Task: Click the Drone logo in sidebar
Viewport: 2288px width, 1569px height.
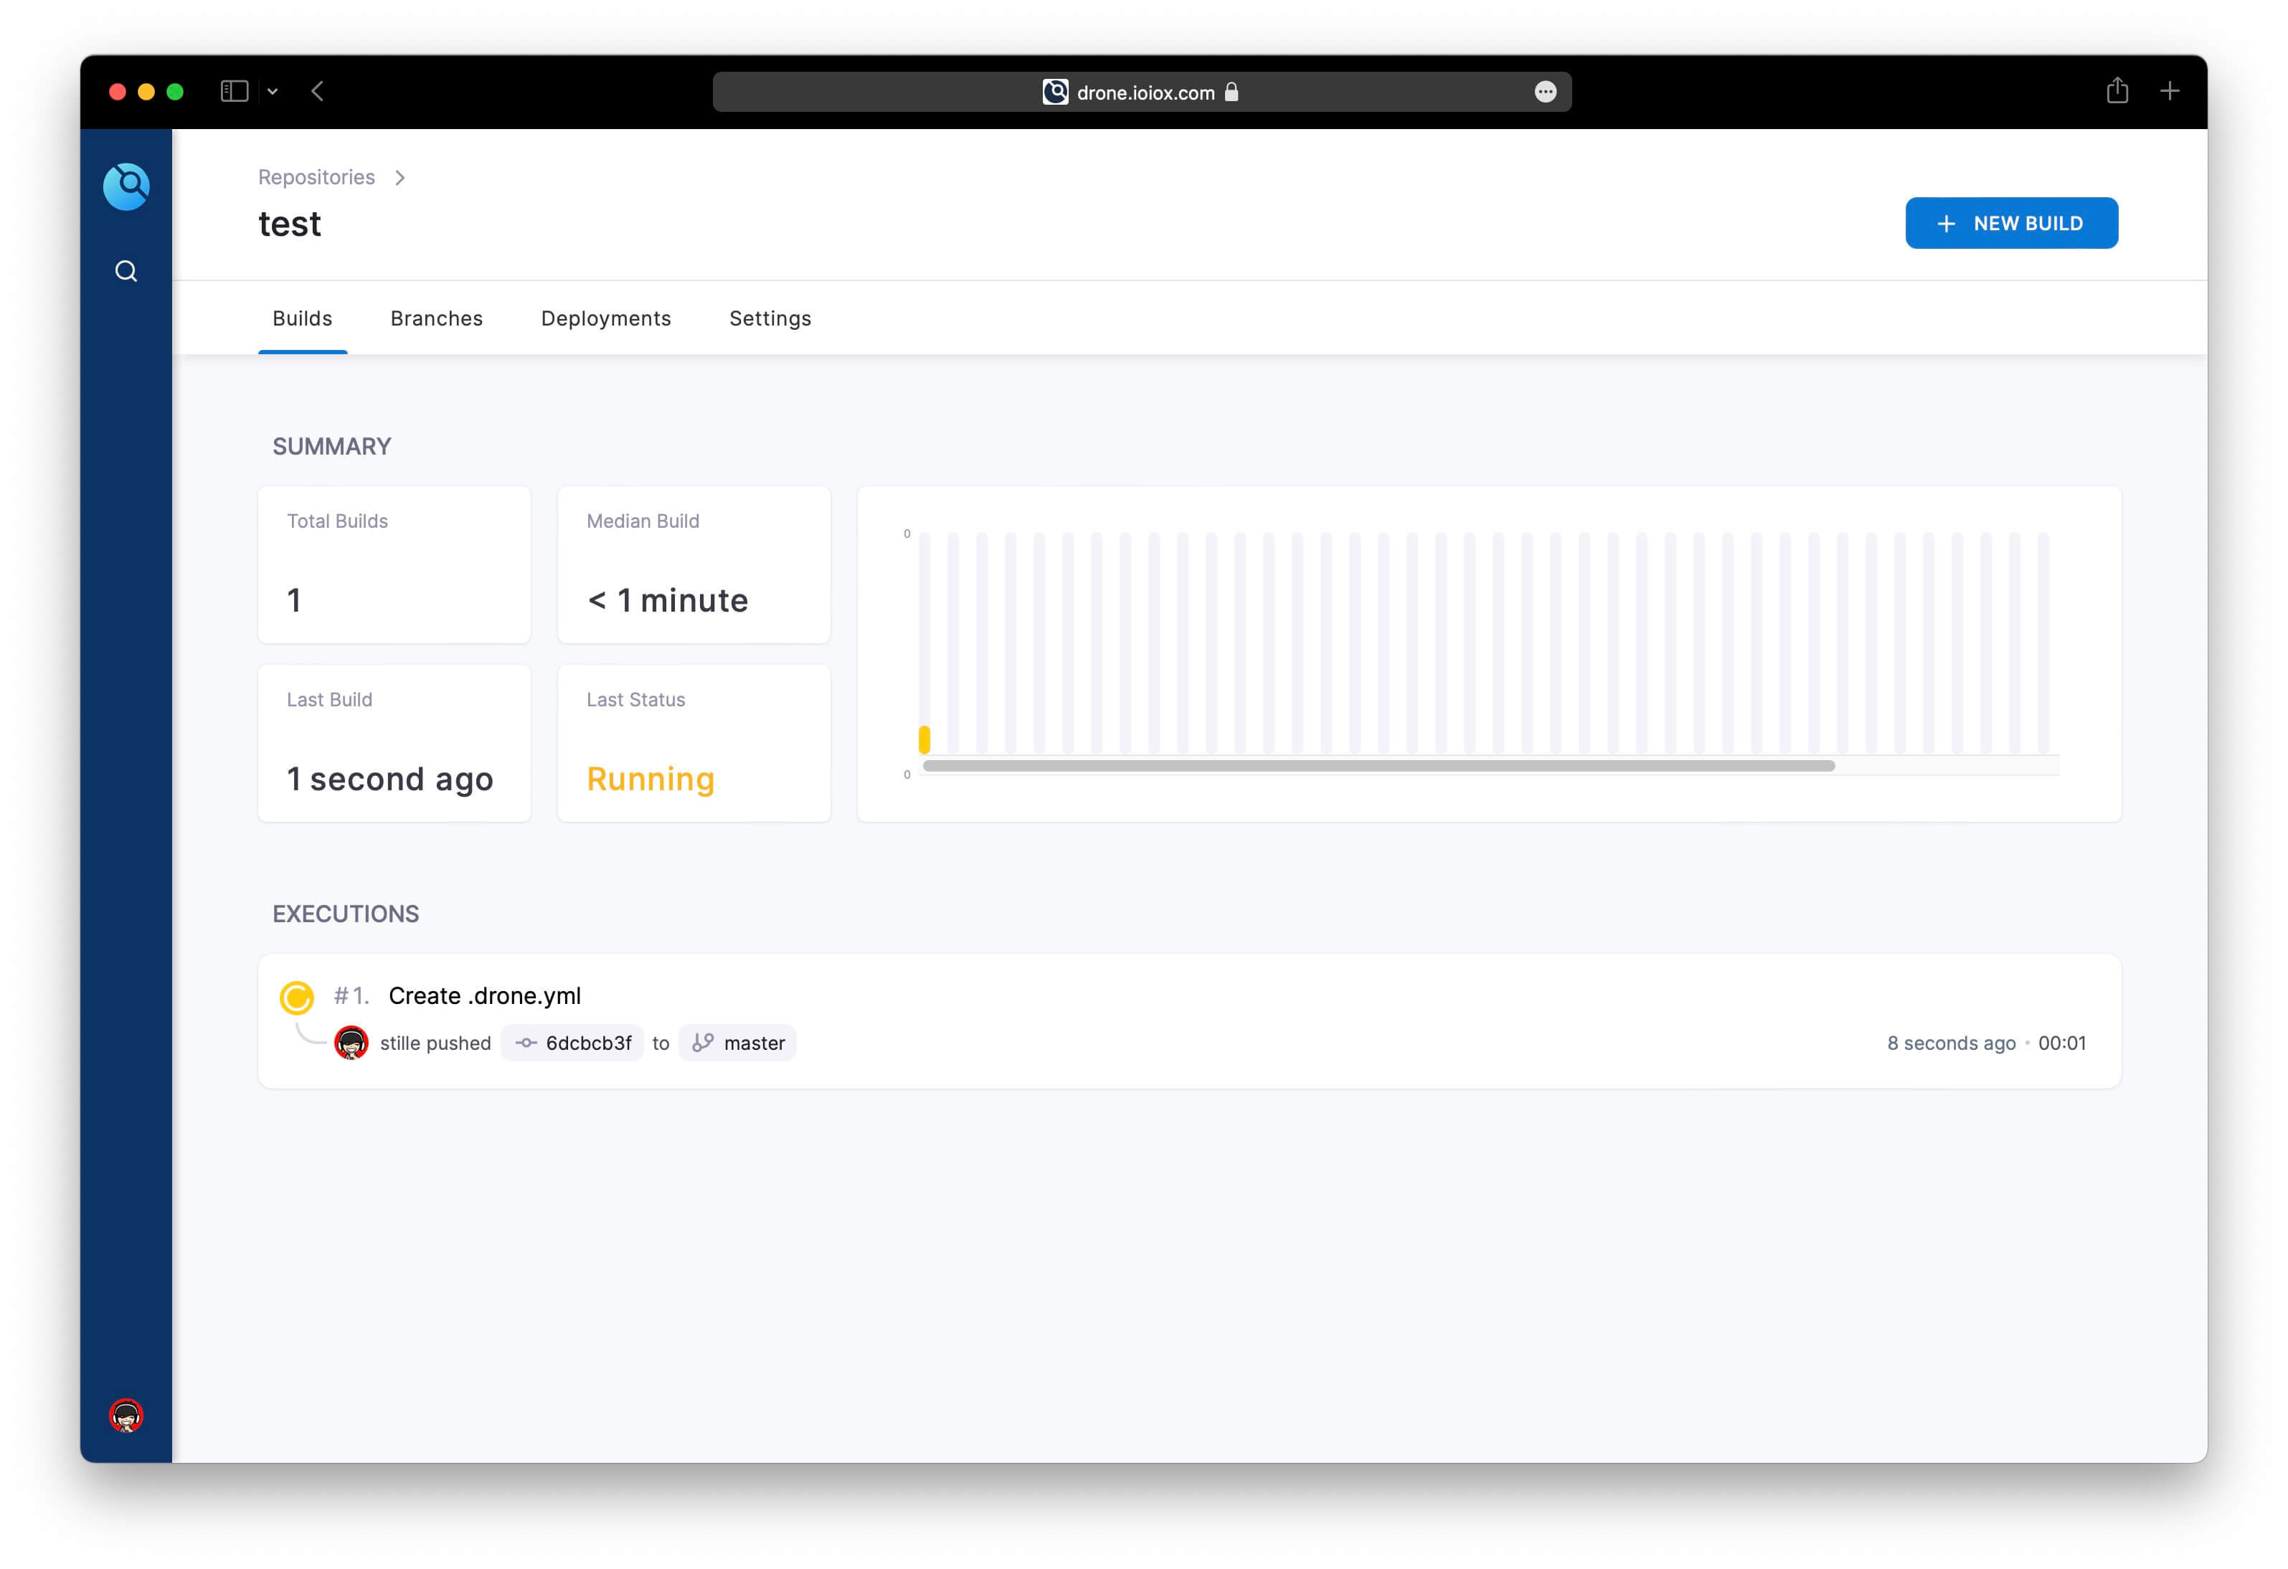Action: [x=126, y=186]
